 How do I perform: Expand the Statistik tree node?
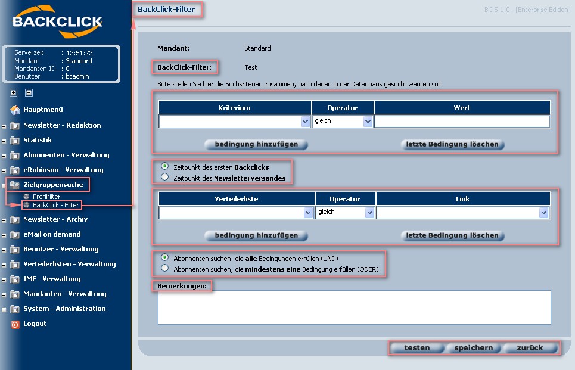pyautogui.click(x=4, y=141)
